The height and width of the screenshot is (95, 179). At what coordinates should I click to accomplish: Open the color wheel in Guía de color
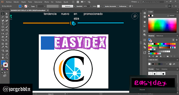(171, 64)
